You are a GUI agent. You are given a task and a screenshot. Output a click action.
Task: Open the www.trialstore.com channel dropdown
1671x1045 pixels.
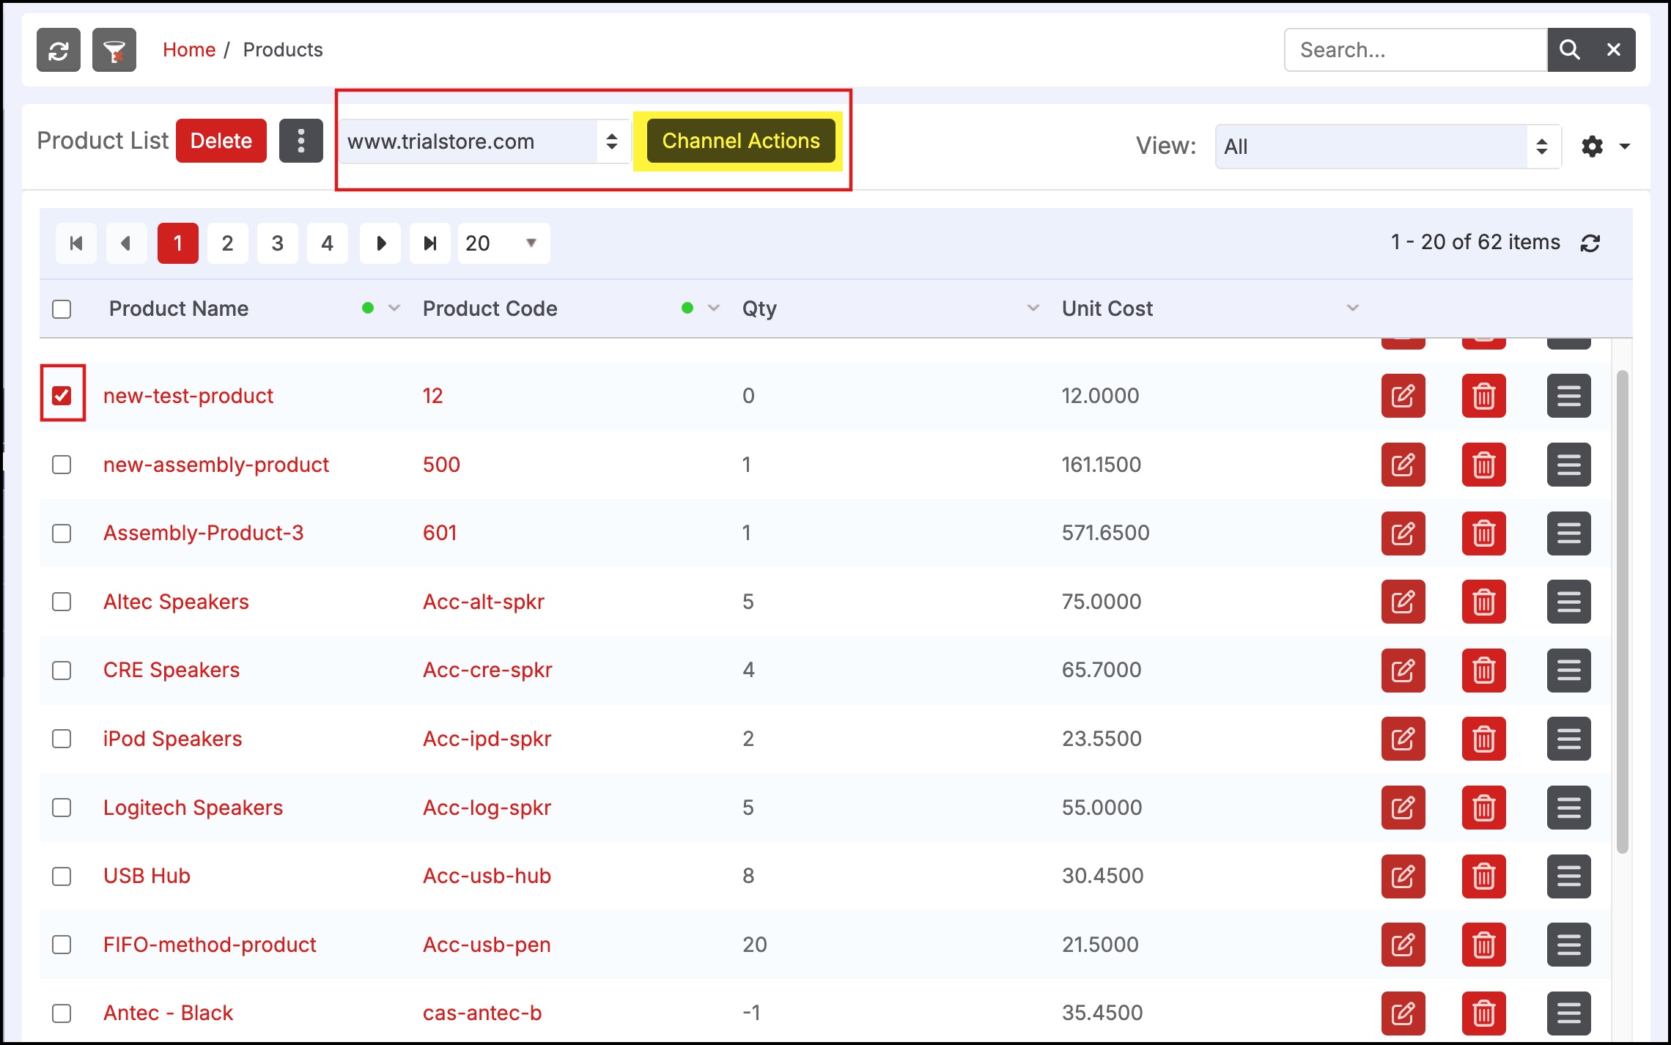[x=483, y=141]
